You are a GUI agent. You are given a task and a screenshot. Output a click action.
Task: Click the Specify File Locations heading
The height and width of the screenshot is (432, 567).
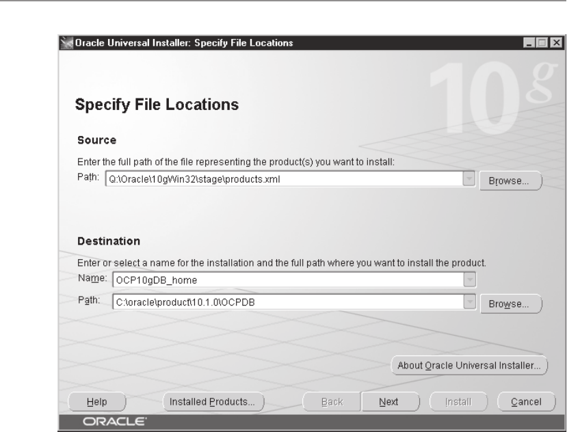157,105
